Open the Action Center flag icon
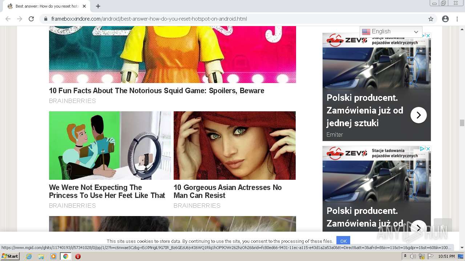Image resolution: width=465 pixels, height=261 pixels. [x=430, y=256]
